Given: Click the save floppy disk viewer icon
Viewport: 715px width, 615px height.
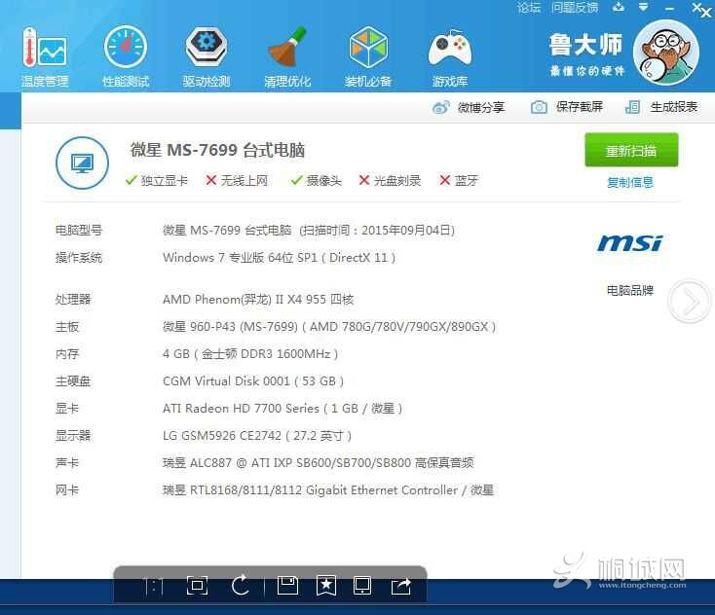Looking at the screenshot, I should [x=287, y=586].
